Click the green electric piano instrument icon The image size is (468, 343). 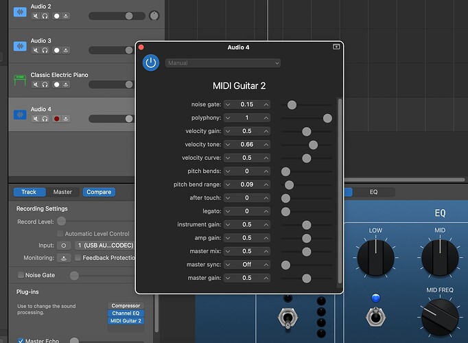20,80
